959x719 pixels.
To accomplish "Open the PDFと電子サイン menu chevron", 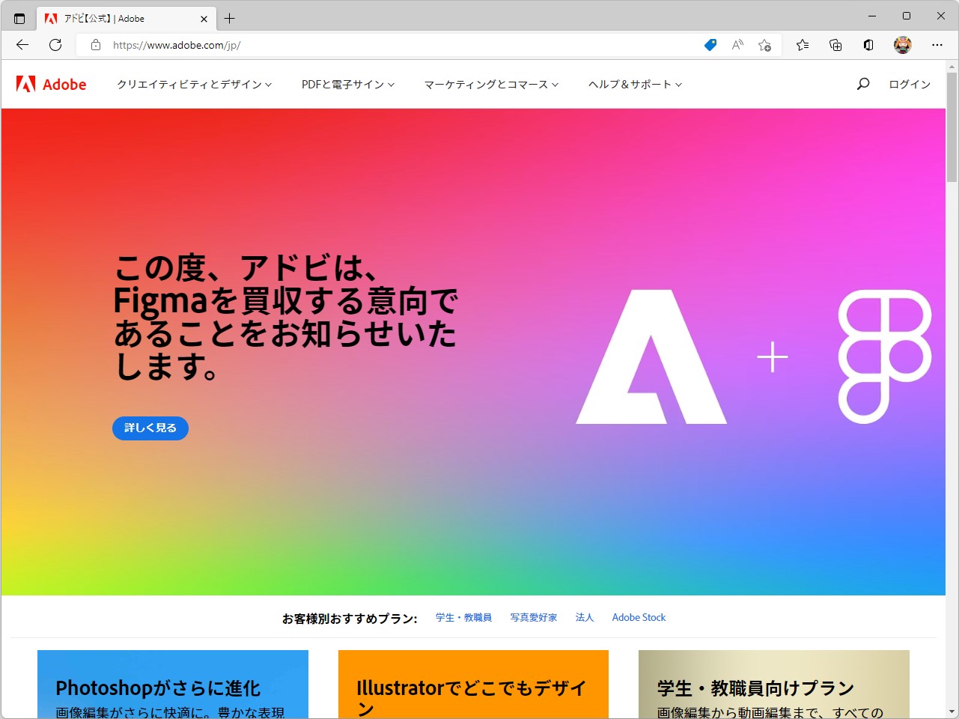I will [x=347, y=84].
